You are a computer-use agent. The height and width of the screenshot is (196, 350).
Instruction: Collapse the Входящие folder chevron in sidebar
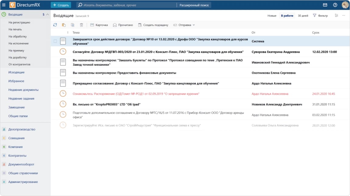(48, 15)
